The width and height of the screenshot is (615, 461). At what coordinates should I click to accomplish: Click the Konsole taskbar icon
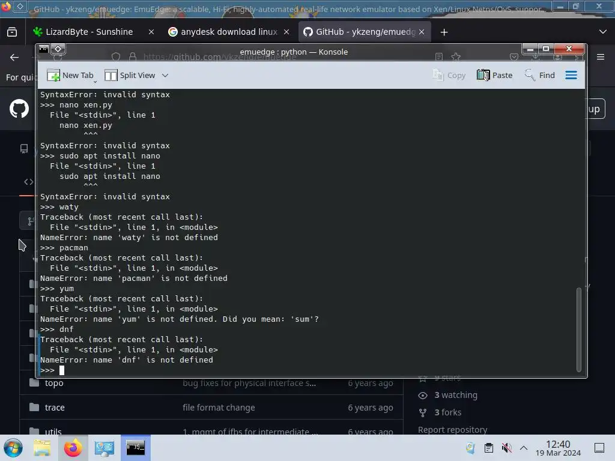click(135, 448)
